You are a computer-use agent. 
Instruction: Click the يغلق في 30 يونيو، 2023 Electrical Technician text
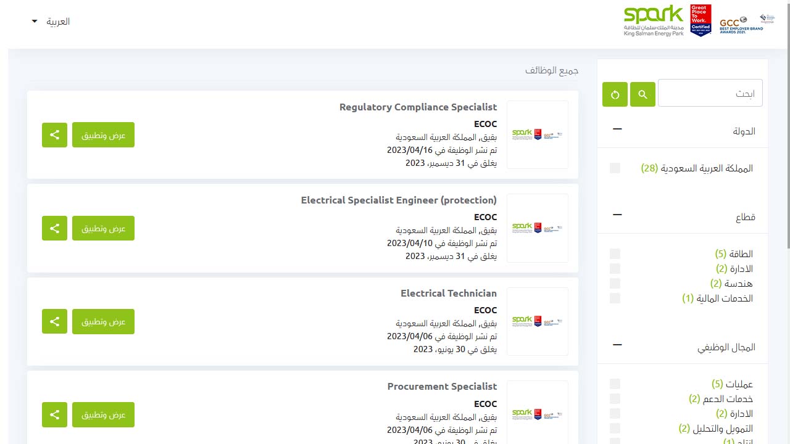[x=455, y=349]
